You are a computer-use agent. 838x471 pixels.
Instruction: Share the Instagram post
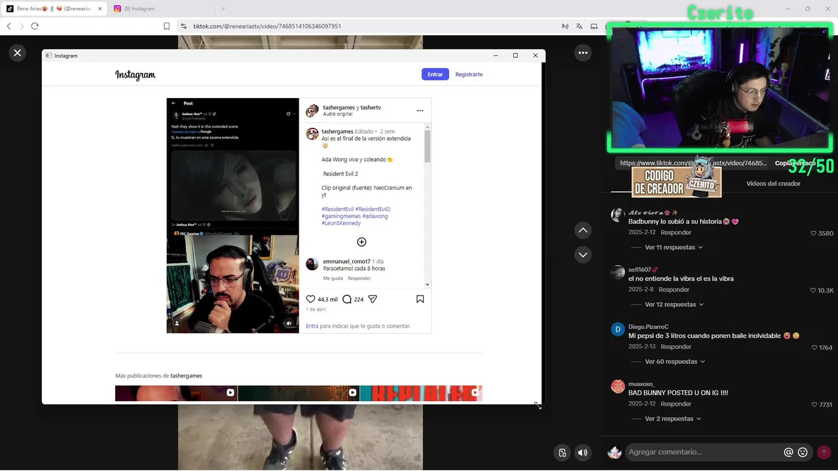click(373, 299)
